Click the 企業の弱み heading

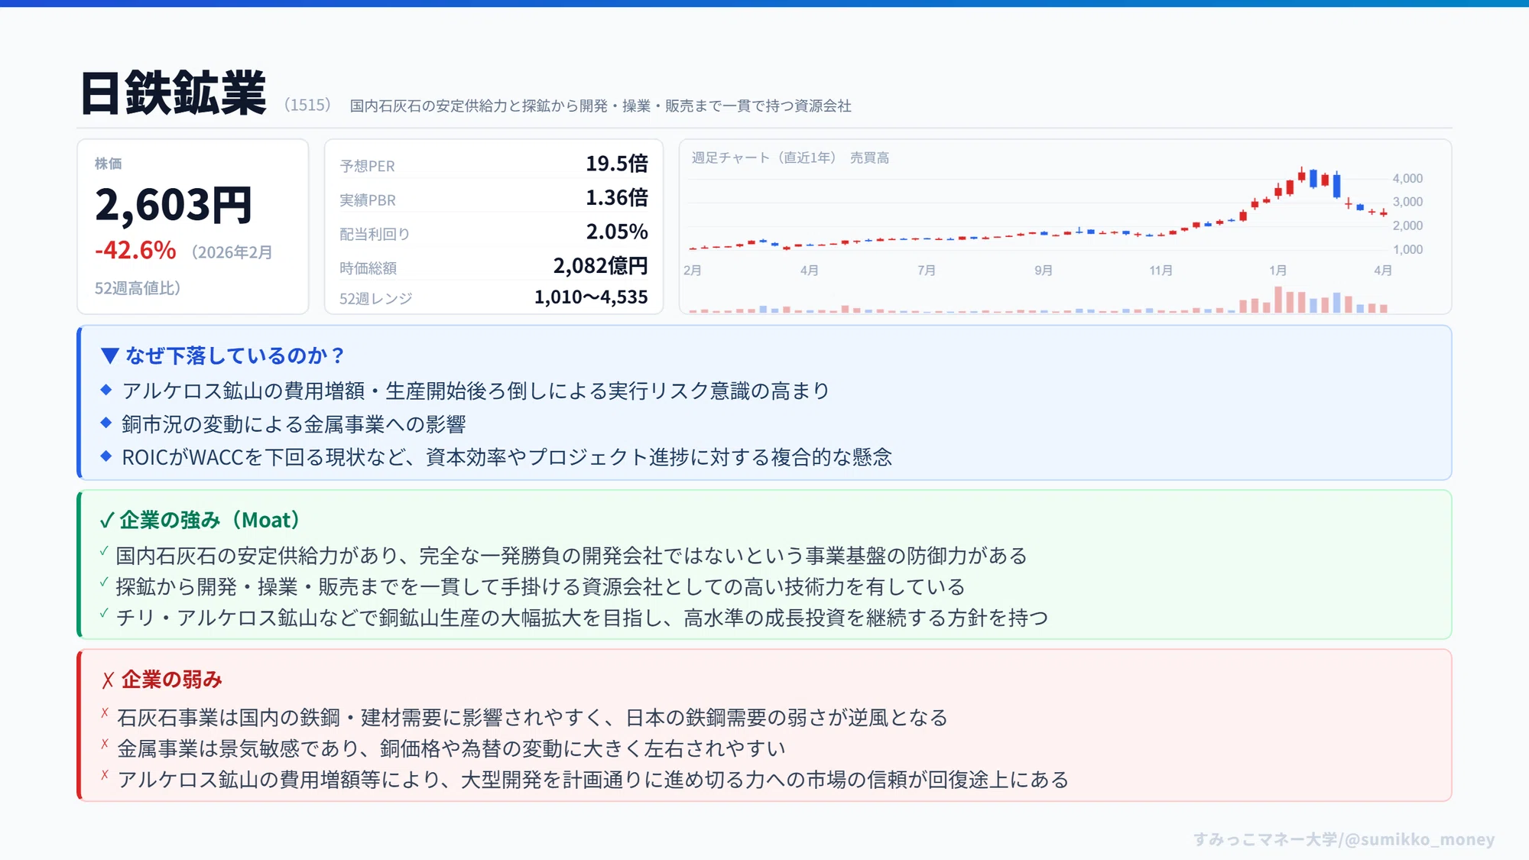(x=172, y=680)
